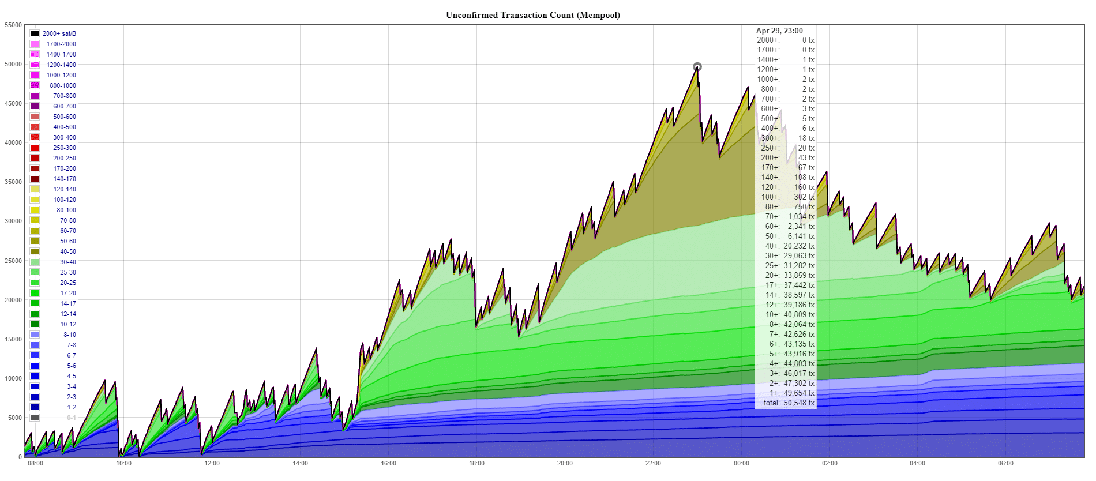This screenshot has width=1096, height=481.
Task: Toggle the 8-10 fee band label
Action: (70, 335)
